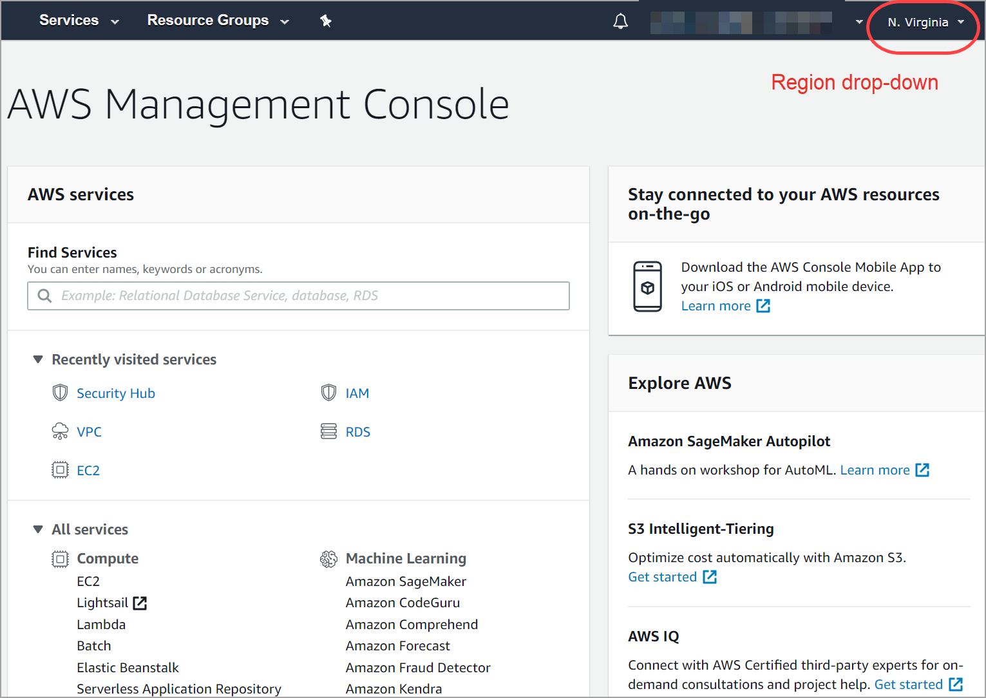986x698 pixels.
Task: Click the Explore AWS panel heading
Action: click(x=679, y=383)
